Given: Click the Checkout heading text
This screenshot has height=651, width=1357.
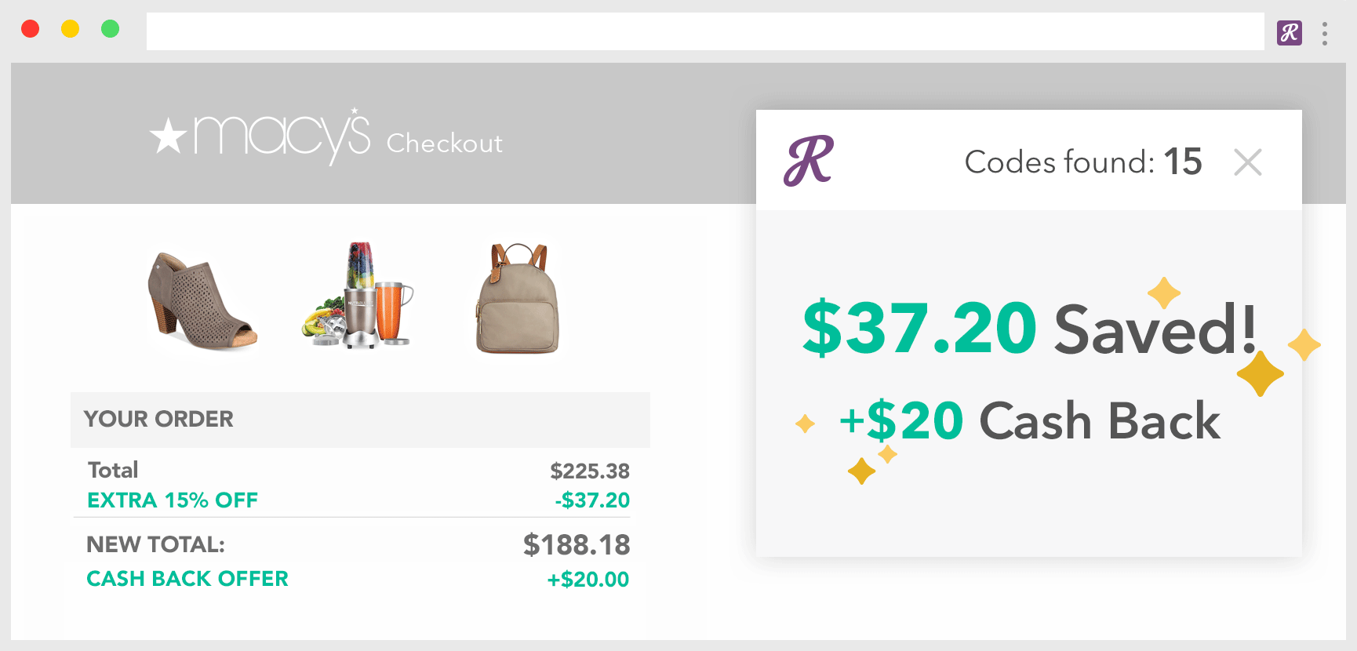Looking at the screenshot, I should click(445, 144).
